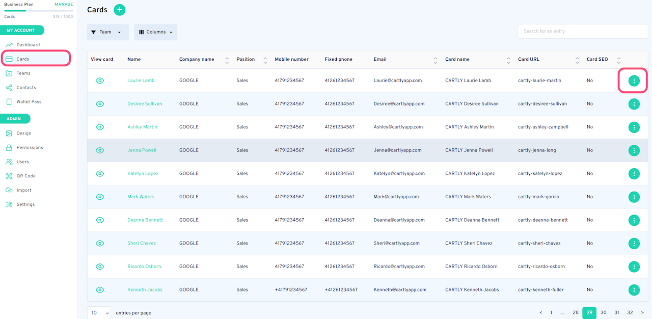The width and height of the screenshot is (652, 319).
Task: Click the QR Code icon in sidebar
Action: pyautogui.click(x=9, y=176)
